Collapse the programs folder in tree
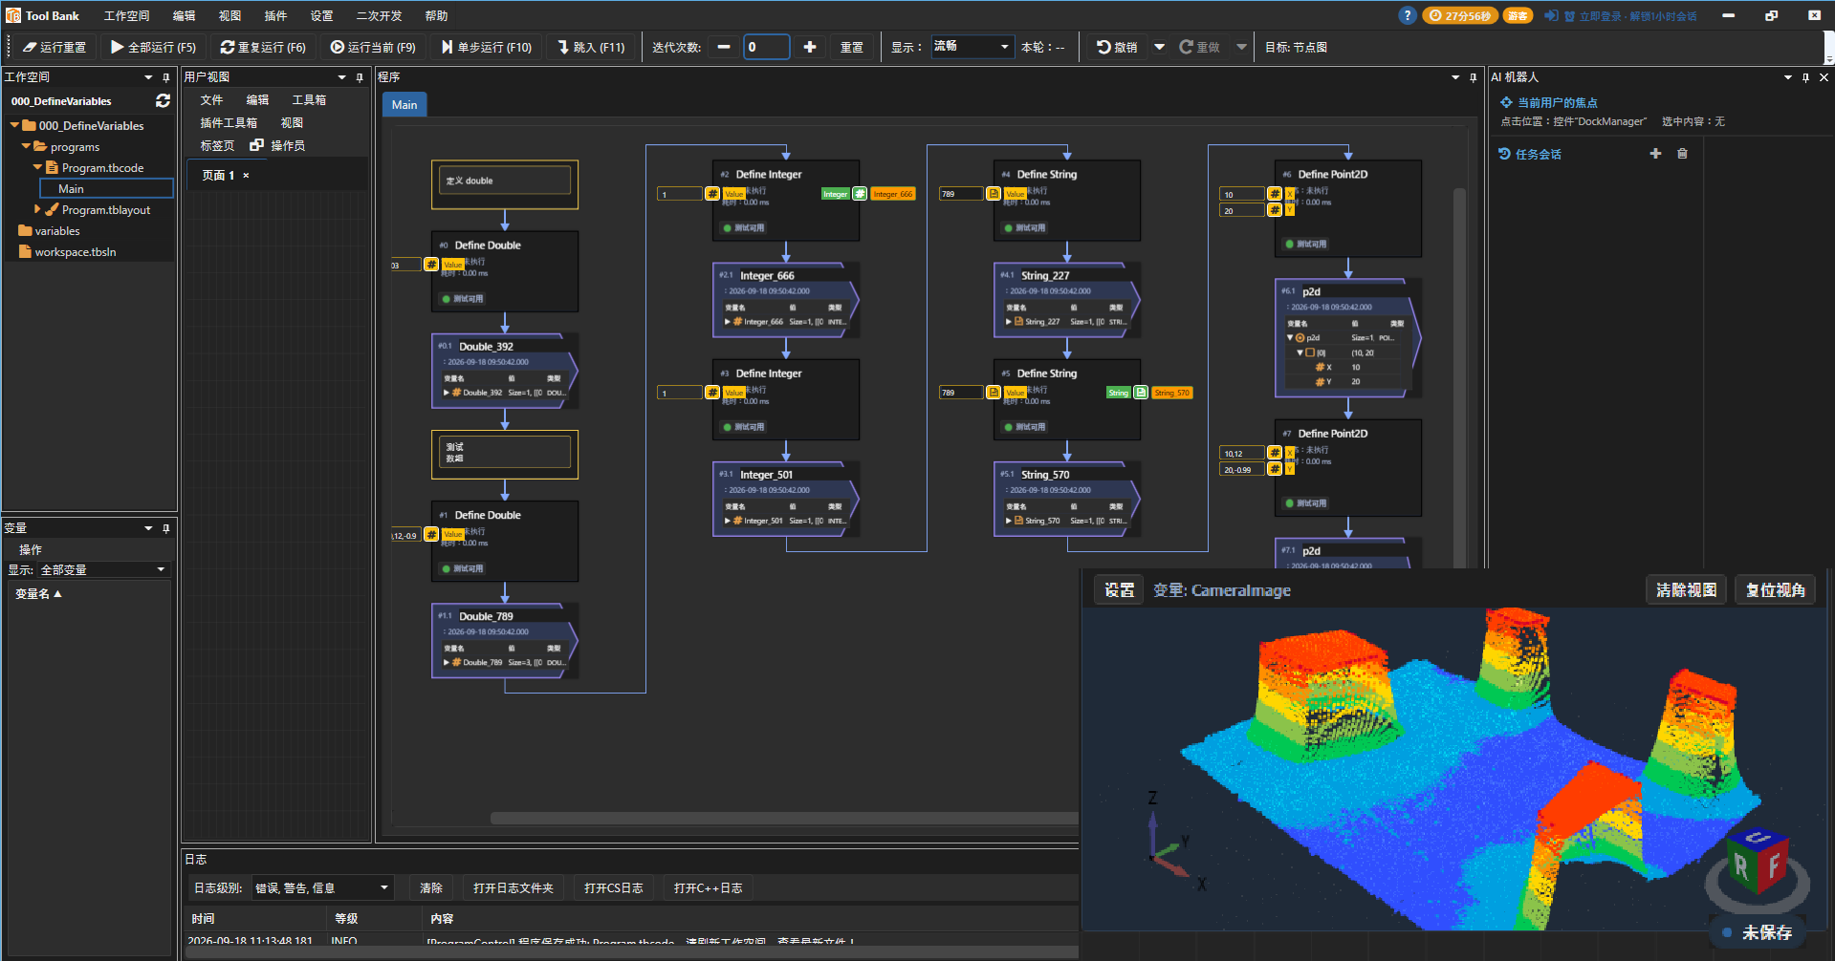 [26, 146]
